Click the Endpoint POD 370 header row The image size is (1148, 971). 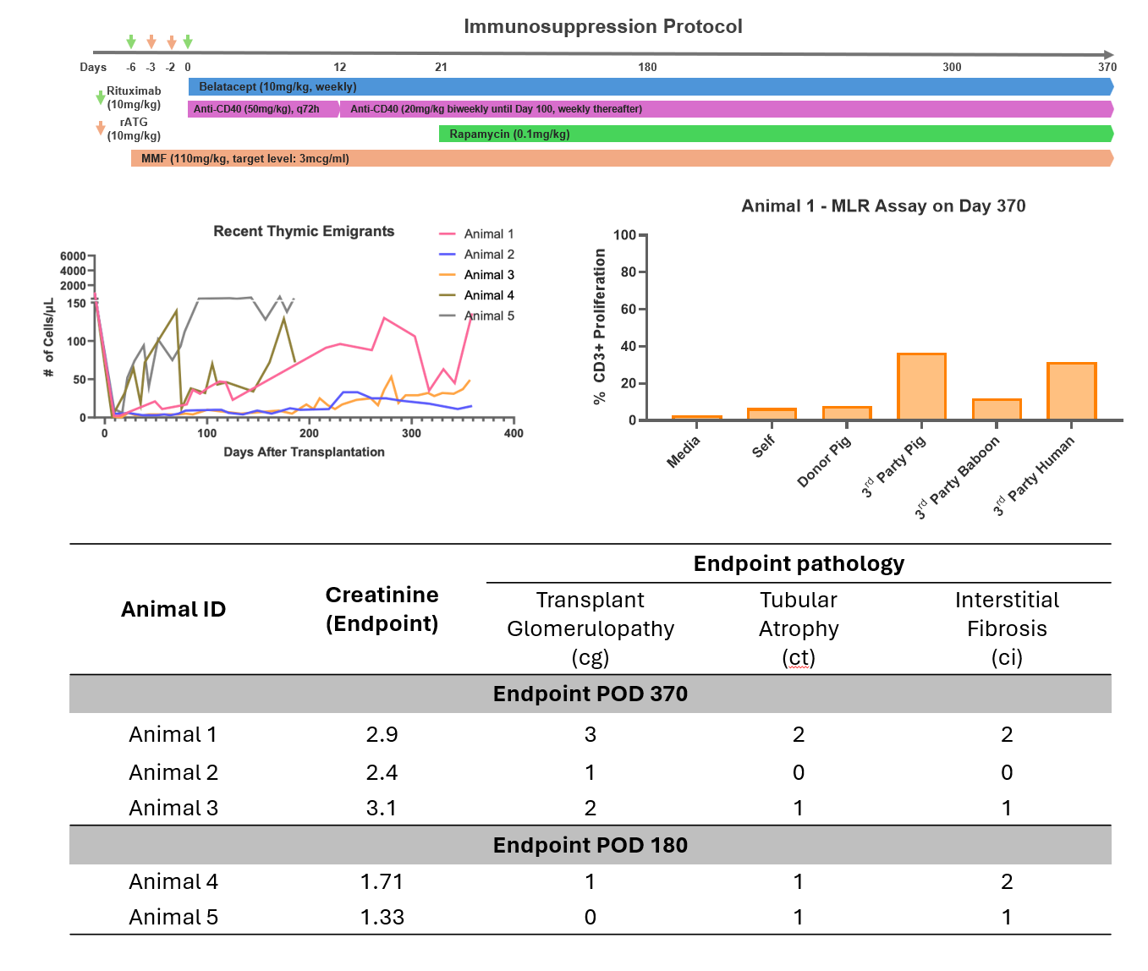coord(590,694)
